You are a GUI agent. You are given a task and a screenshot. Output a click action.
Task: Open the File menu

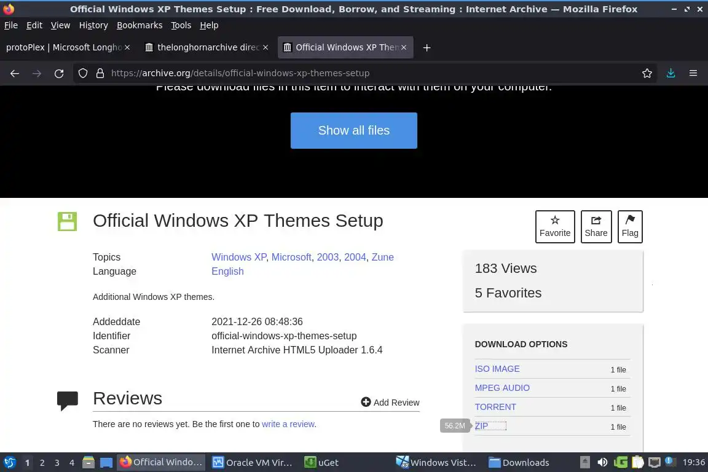(11, 25)
